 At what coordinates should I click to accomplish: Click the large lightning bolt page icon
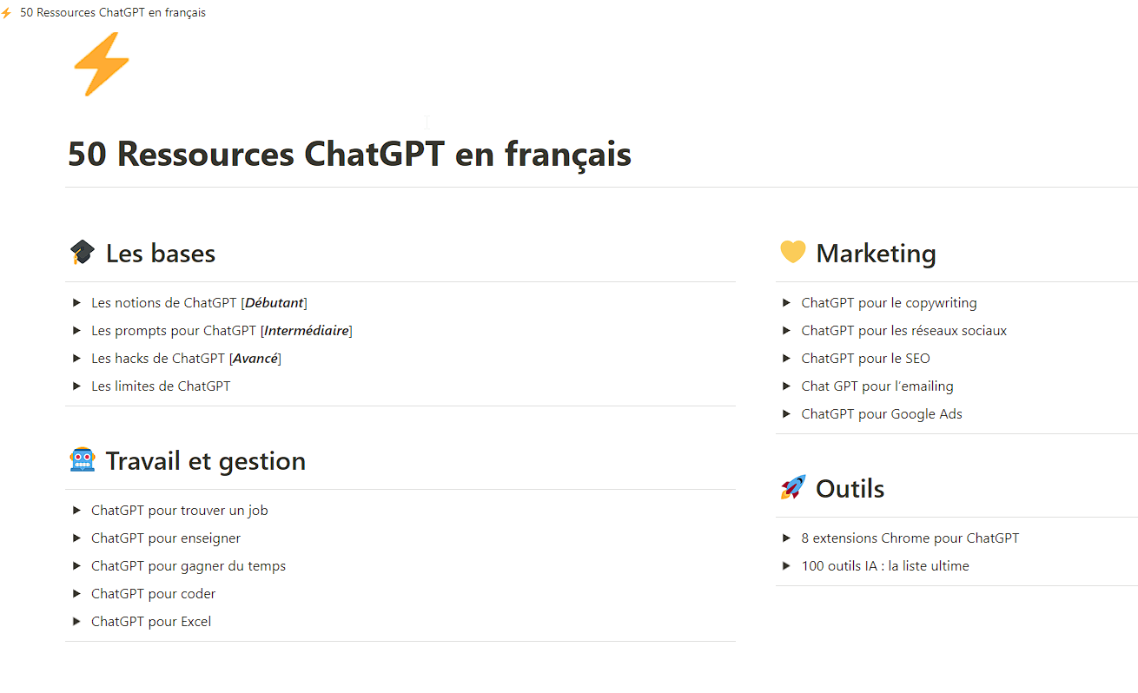(x=101, y=65)
